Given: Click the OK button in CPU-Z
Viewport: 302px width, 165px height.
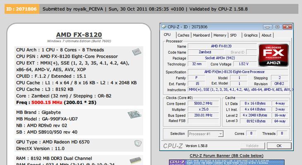Looking at the screenshot, I should pos(279,146).
